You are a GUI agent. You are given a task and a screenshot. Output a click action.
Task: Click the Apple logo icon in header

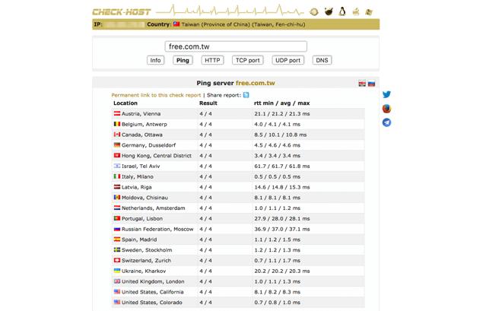point(356,11)
